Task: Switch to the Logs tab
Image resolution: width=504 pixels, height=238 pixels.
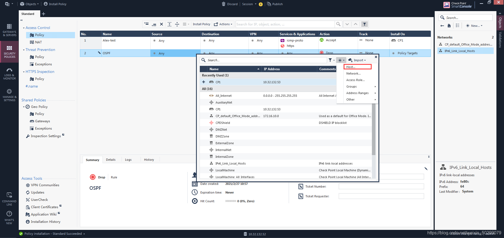Action: point(128,160)
